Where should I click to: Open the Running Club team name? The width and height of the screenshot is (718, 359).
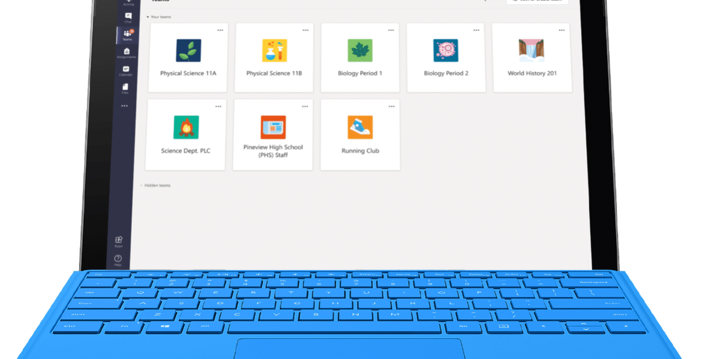click(360, 151)
